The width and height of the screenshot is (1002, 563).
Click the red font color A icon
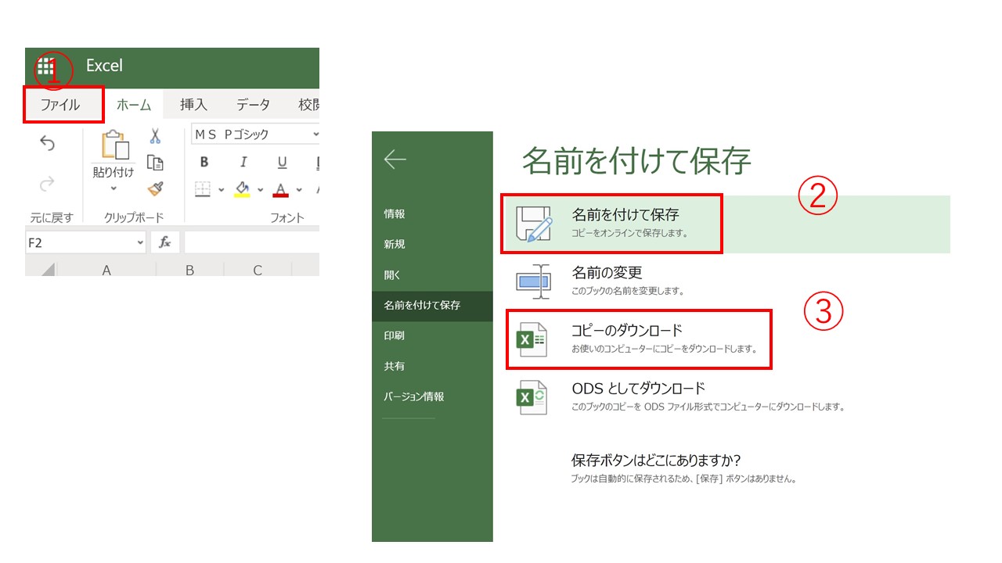coord(281,189)
